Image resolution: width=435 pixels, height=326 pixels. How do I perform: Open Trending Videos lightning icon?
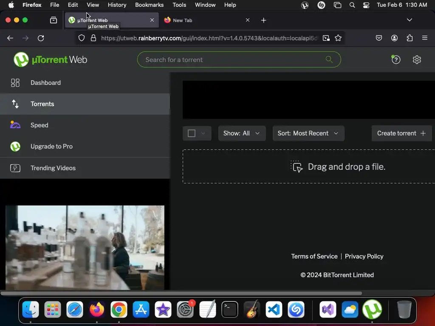coord(15,168)
